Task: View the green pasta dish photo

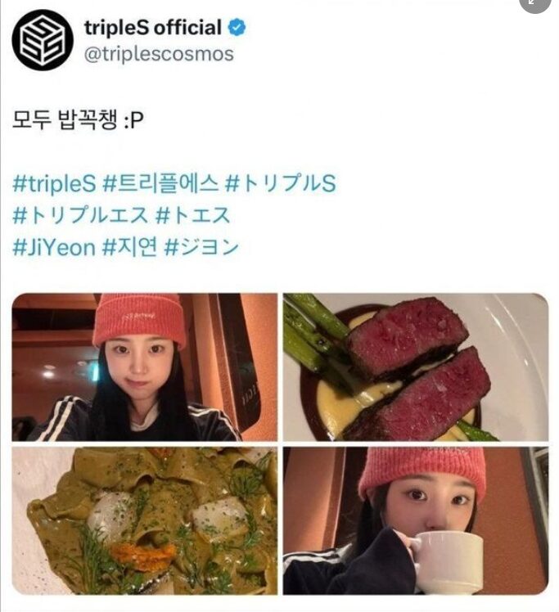Action: pyautogui.click(x=145, y=520)
